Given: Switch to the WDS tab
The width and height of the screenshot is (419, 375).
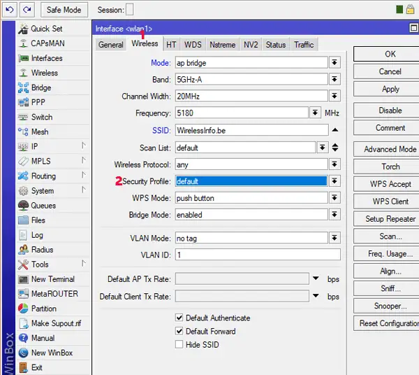Looking at the screenshot, I should click(x=193, y=45).
